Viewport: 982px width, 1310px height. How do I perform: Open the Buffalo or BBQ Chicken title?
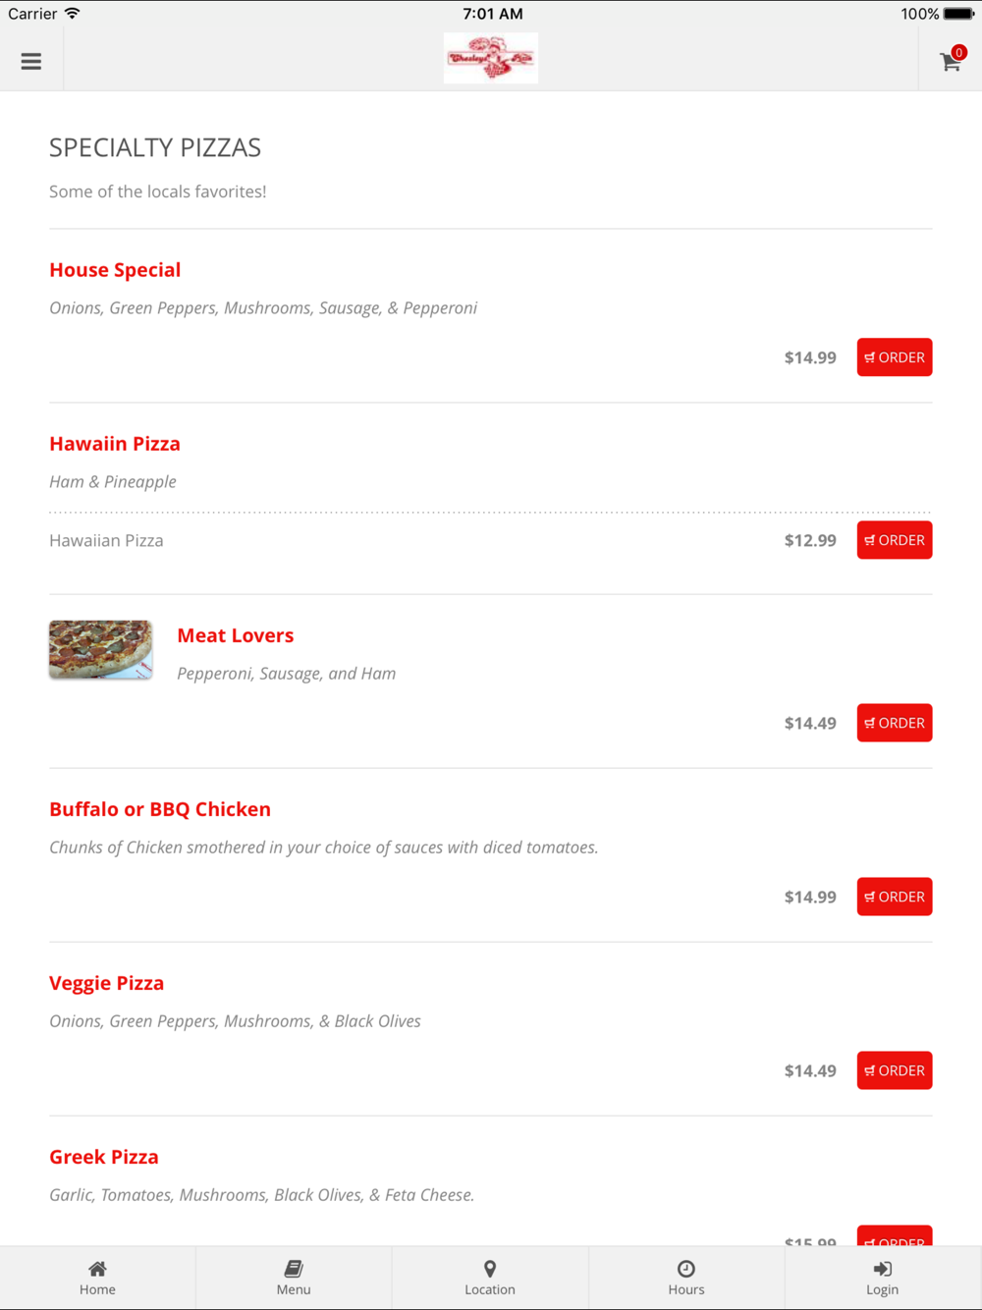coord(160,809)
